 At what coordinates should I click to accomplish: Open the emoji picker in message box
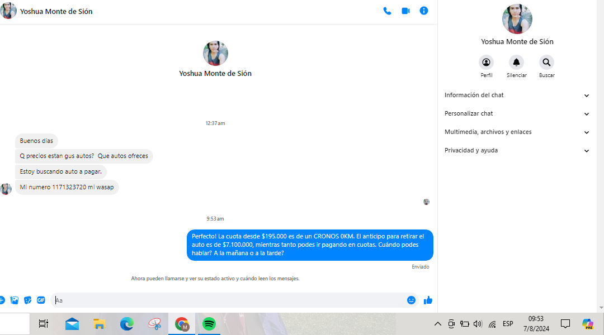tap(411, 300)
